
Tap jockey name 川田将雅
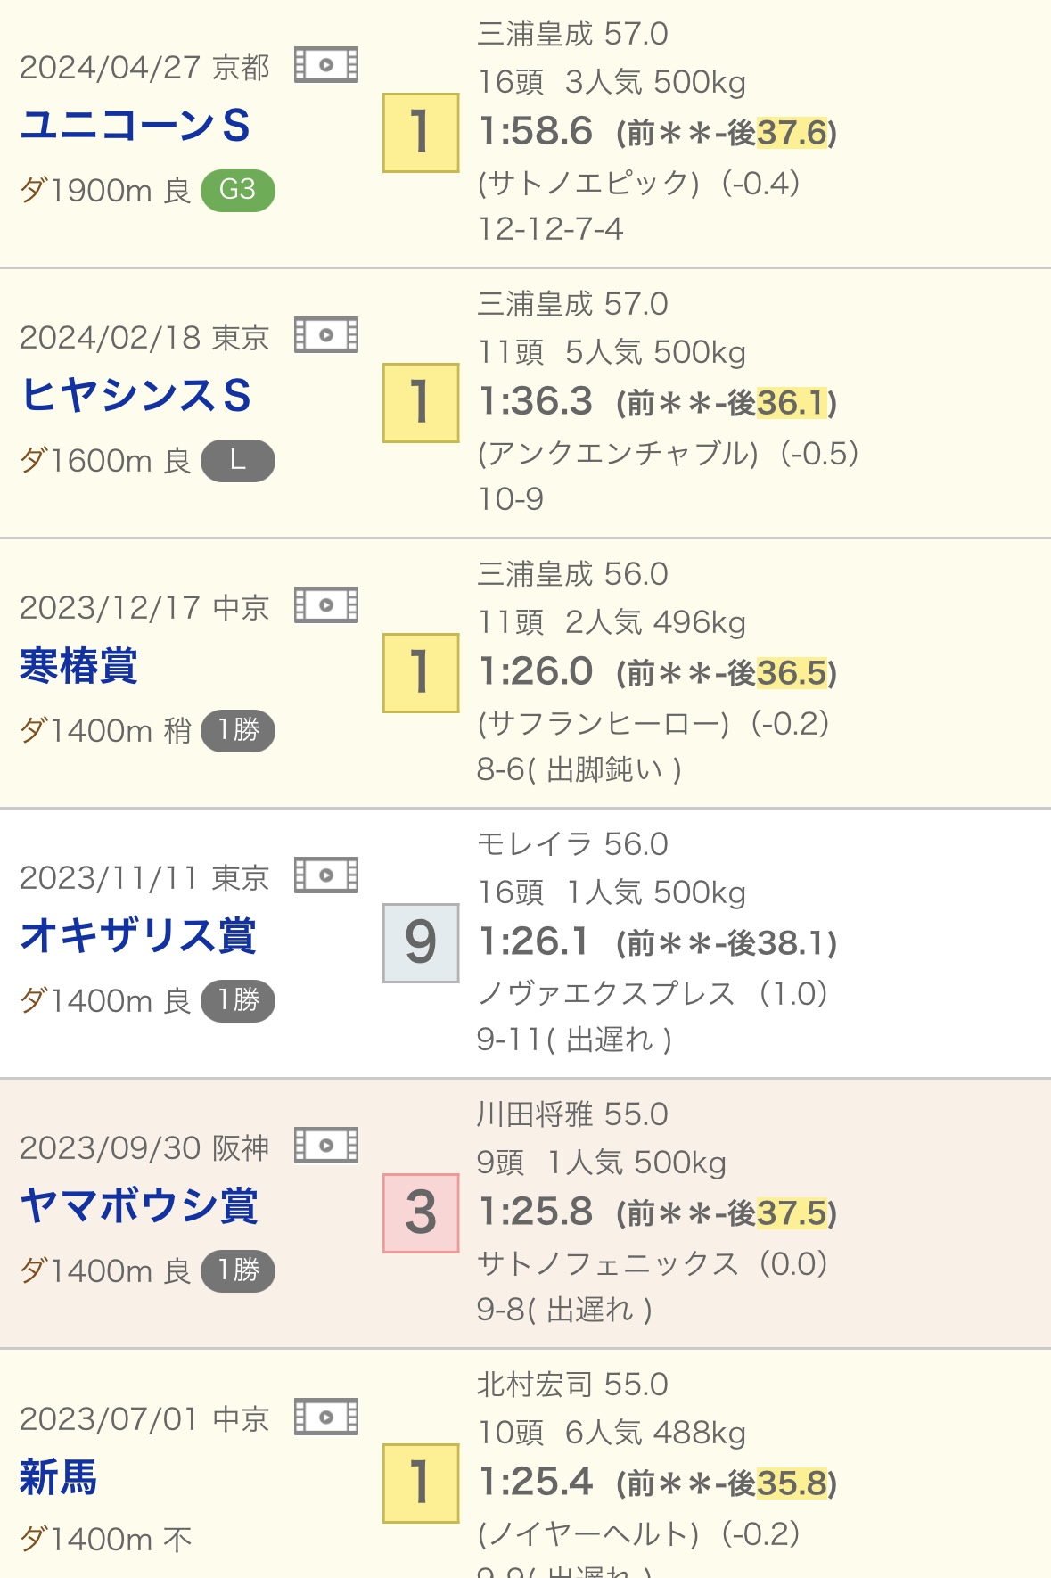pos(535,1114)
